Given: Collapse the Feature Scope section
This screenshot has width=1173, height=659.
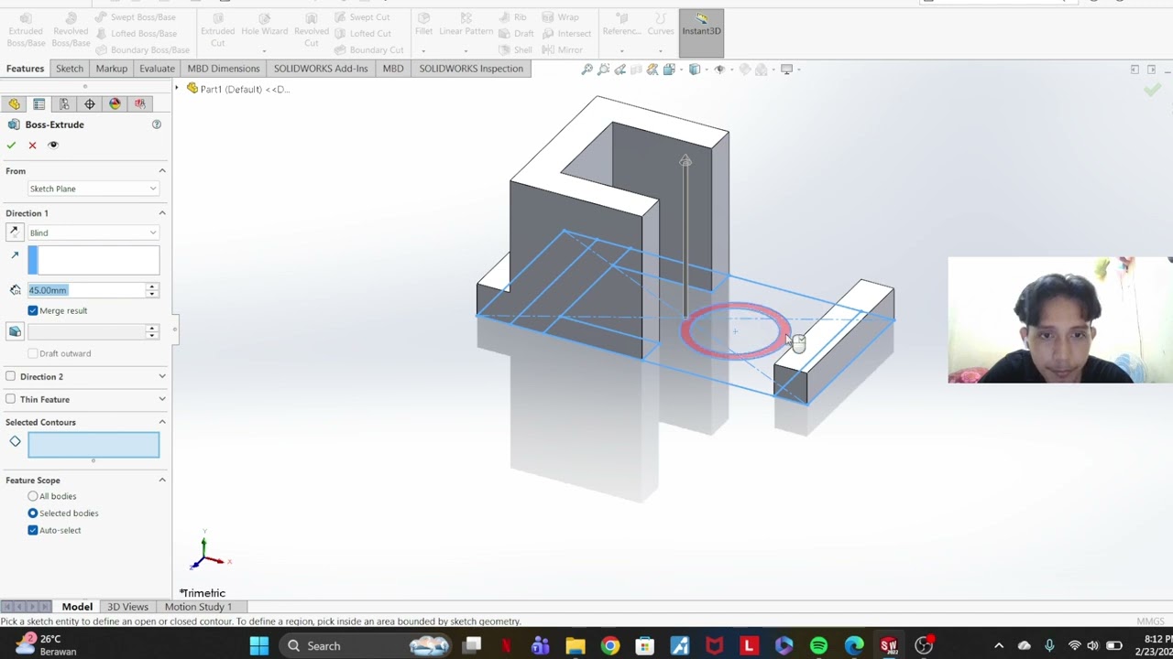Looking at the screenshot, I should click(x=162, y=480).
